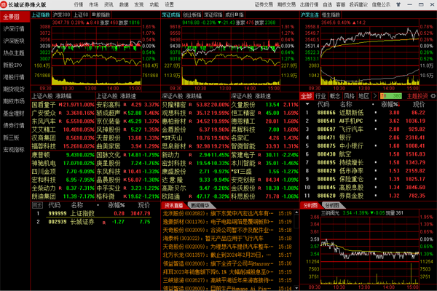The height and width of the screenshot is (291, 437).
Task: Select 期货现货 in the sidebar
Action: pos(15,89)
